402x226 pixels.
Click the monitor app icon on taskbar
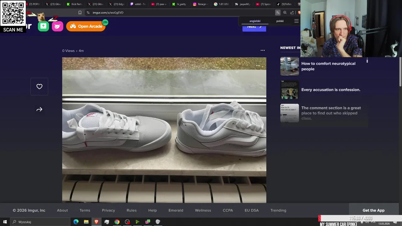tap(107, 222)
